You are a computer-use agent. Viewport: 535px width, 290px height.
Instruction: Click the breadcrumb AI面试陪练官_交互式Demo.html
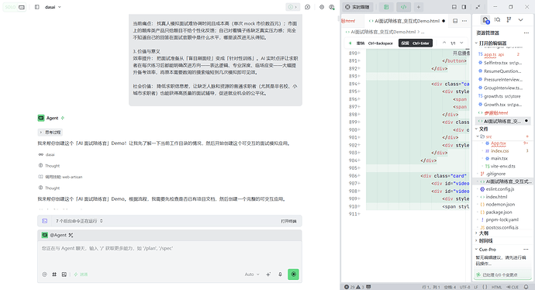(384, 32)
